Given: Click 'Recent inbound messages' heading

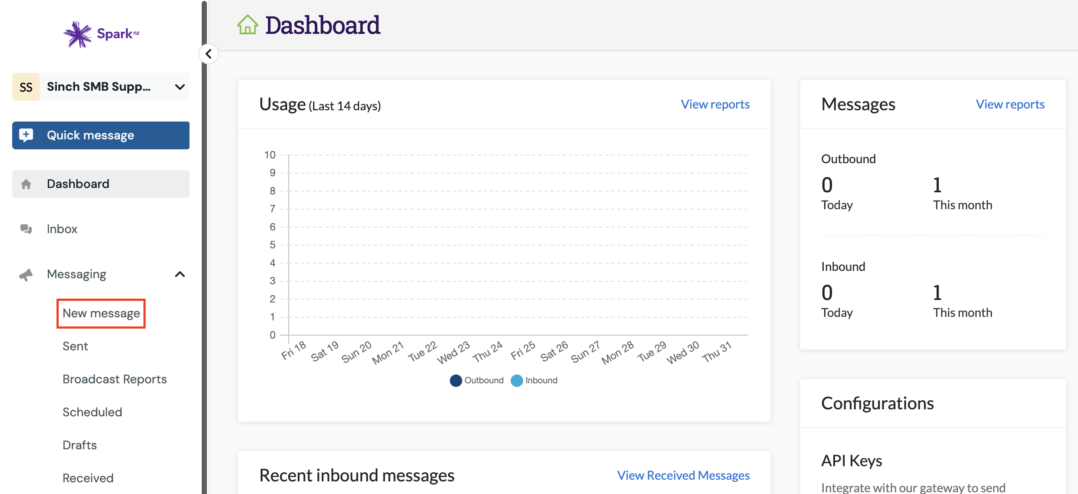Looking at the screenshot, I should 357,476.
